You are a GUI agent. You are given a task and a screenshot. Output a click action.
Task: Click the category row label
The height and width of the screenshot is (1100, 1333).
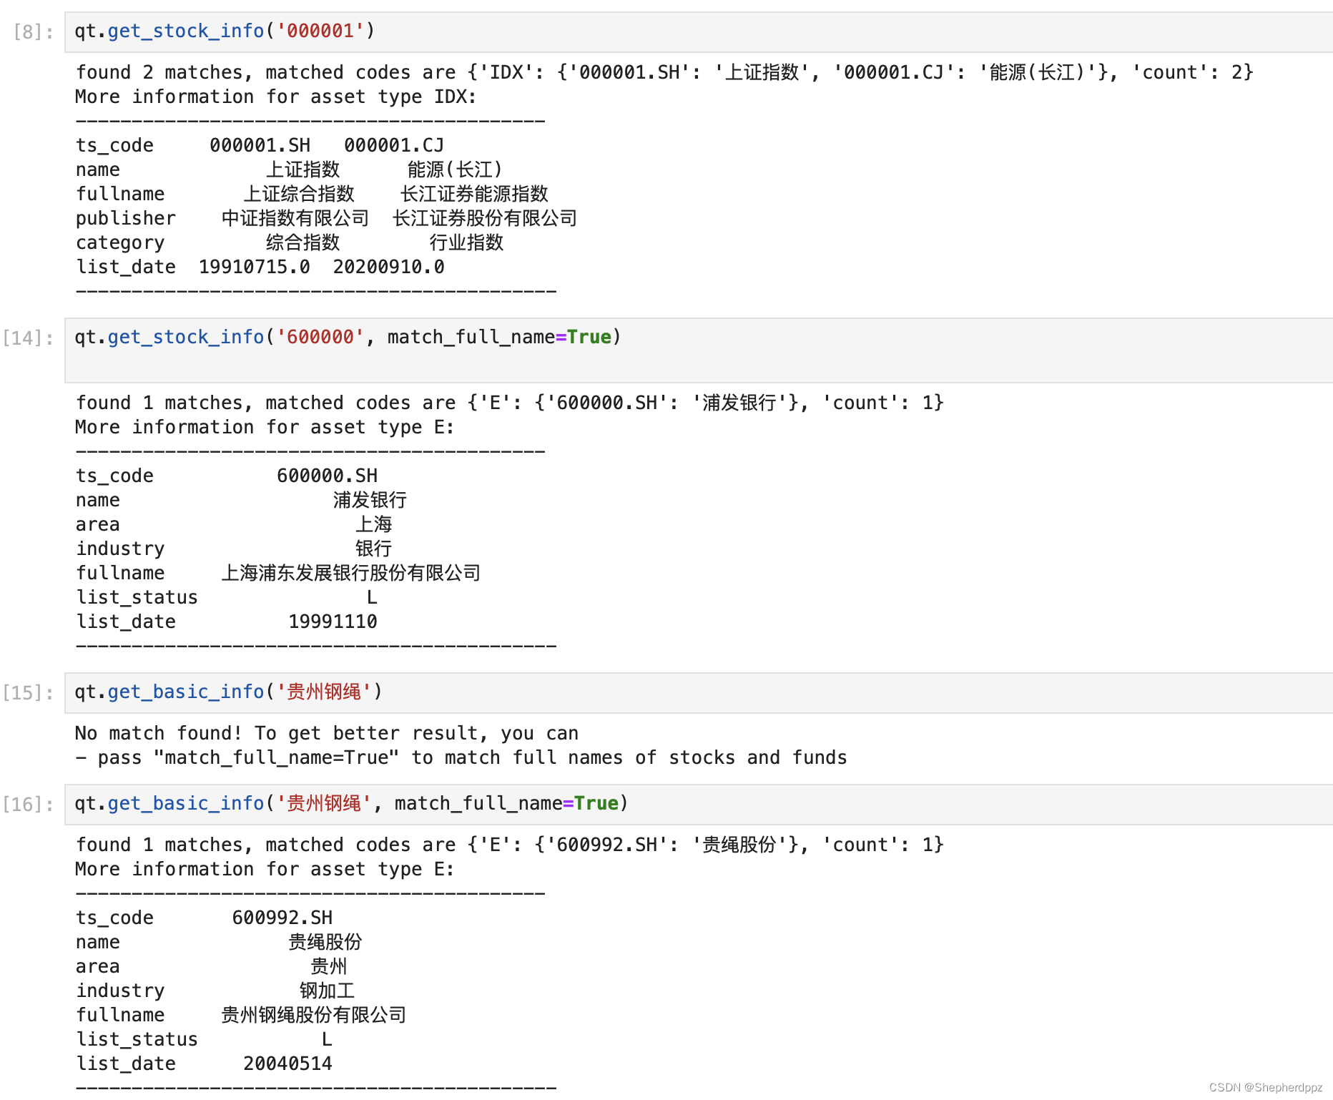(x=120, y=243)
